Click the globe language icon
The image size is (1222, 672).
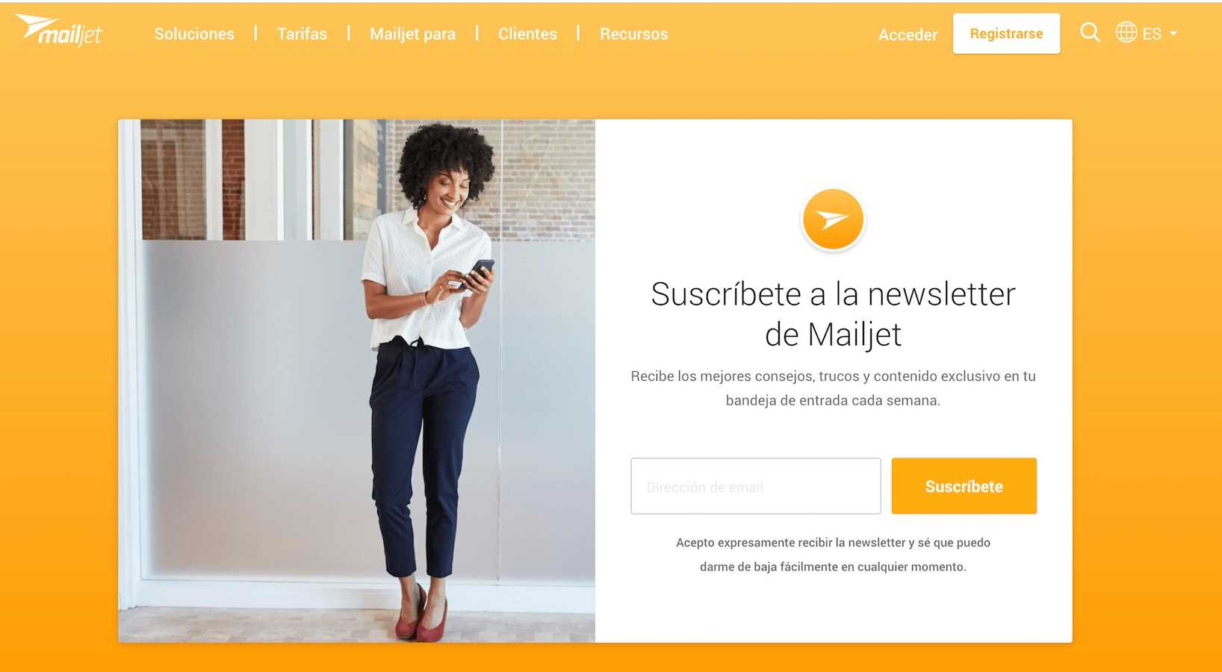point(1126,32)
